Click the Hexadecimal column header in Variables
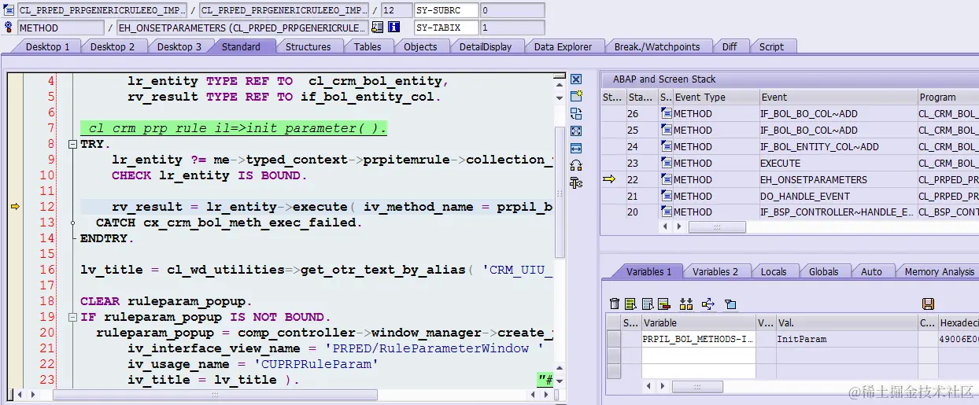979x405 pixels. (959, 322)
